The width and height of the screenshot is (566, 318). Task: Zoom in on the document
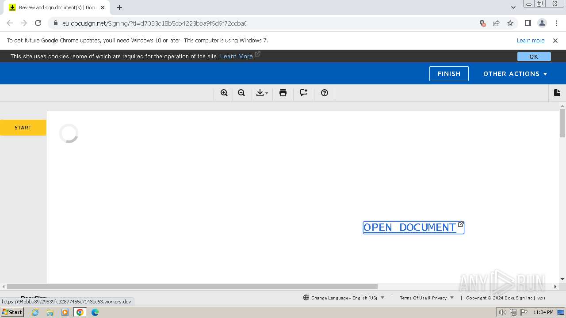224,93
